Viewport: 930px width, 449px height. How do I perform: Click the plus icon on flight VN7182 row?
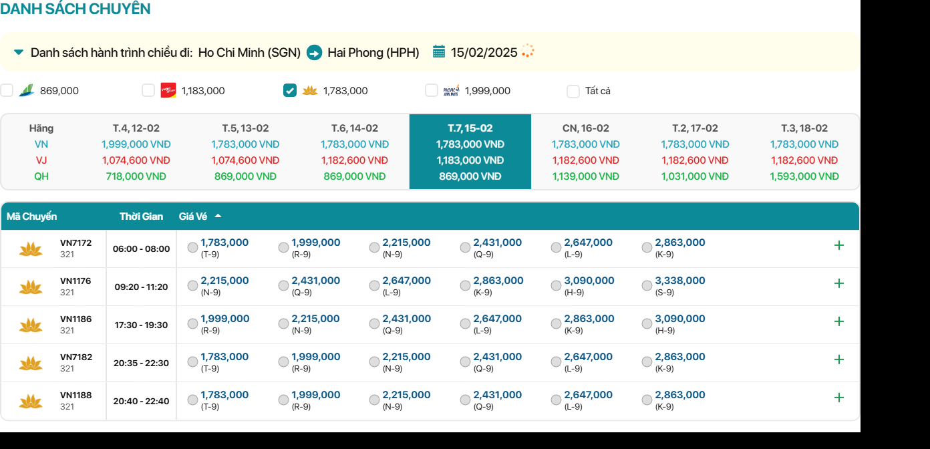839,359
